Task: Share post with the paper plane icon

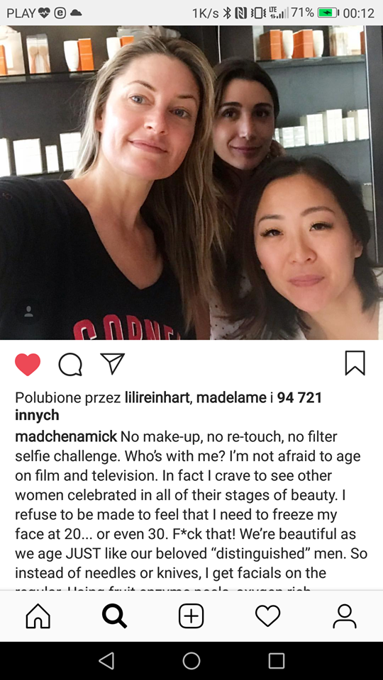Action: tap(113, 363)
